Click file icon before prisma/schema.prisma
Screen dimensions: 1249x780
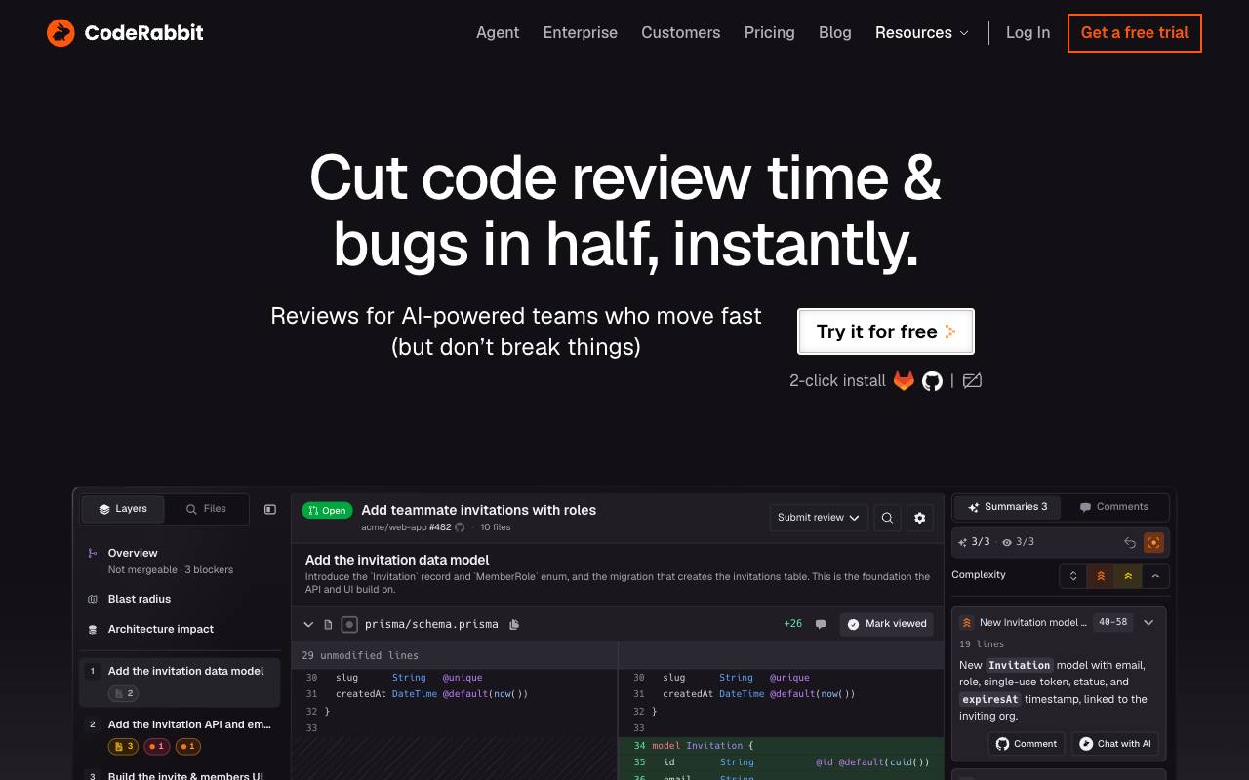[328, 624]
